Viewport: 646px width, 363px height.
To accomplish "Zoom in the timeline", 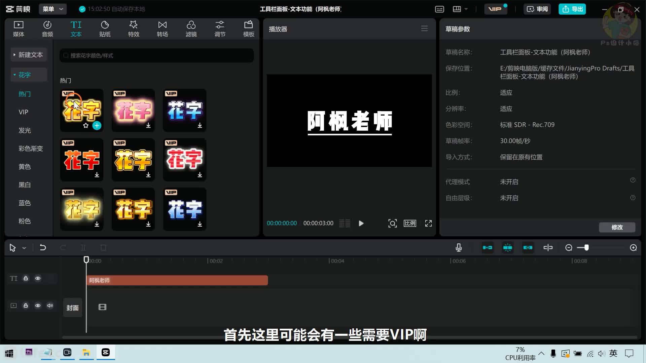I will (x=633, y=248).
